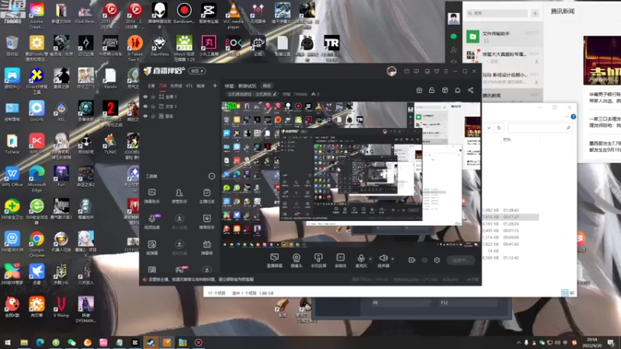
Task: Refresh the File Explorer folder
Action: (x=498, y=128)
